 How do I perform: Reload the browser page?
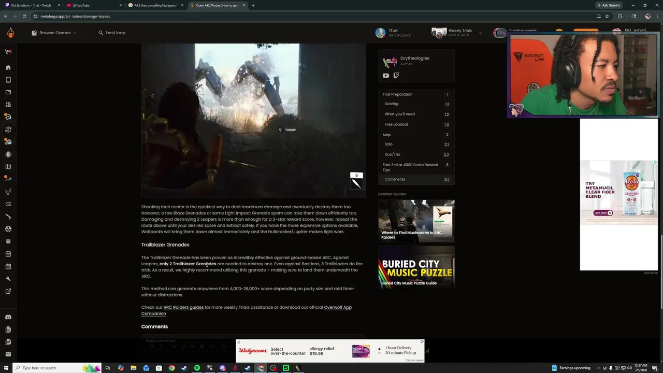tap(24, 16)
